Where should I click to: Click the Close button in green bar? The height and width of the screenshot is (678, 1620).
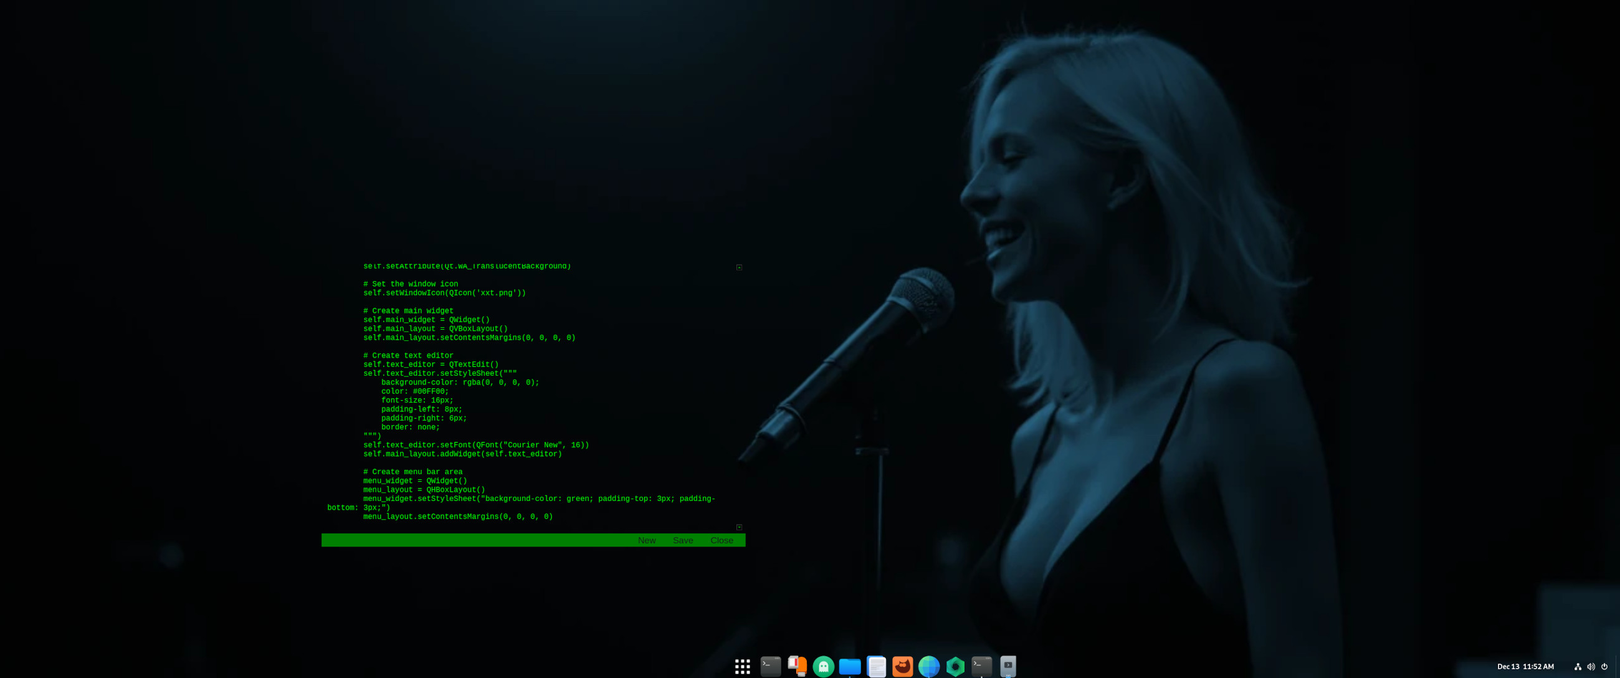click(x=722, y=540)
